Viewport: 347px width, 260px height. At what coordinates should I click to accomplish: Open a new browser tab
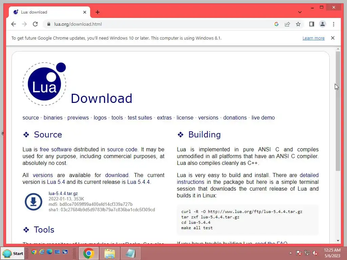point(98,12)
